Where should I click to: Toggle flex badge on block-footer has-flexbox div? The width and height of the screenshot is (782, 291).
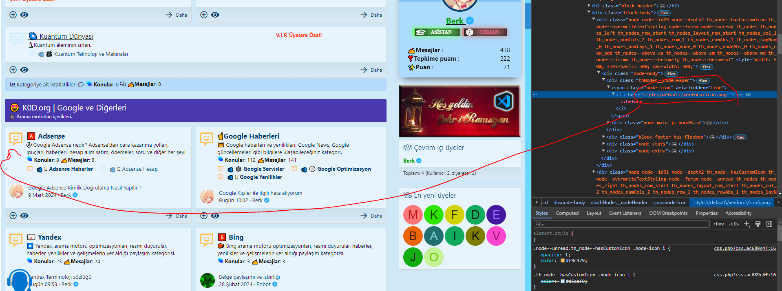tap(740, 137)
